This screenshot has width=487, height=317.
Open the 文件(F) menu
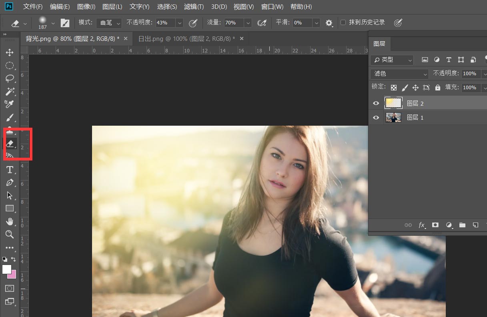pyautogui.click(x=33, y=7)
